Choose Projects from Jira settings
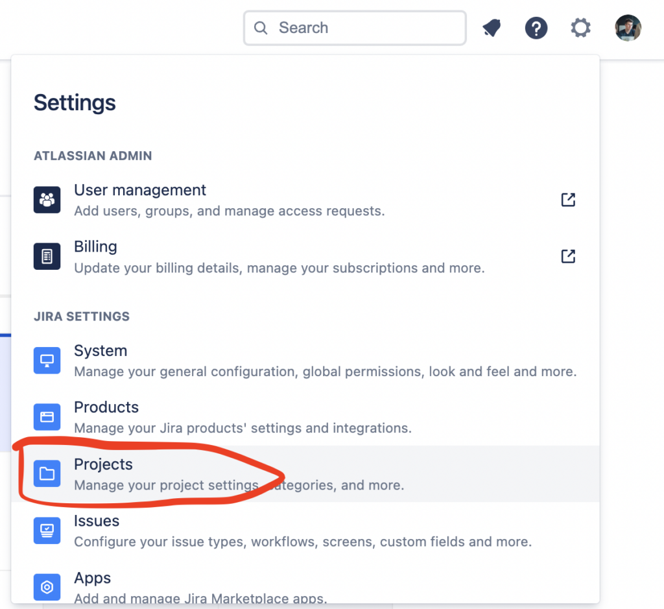This screenshot has height=609, width=664. [305, 474]
